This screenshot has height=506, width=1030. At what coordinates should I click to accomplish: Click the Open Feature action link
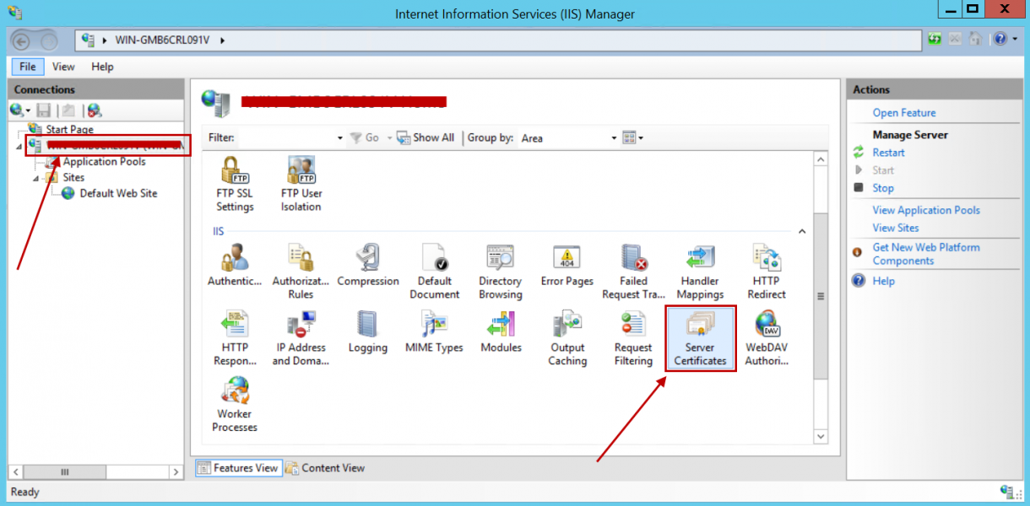click(904, 113)
